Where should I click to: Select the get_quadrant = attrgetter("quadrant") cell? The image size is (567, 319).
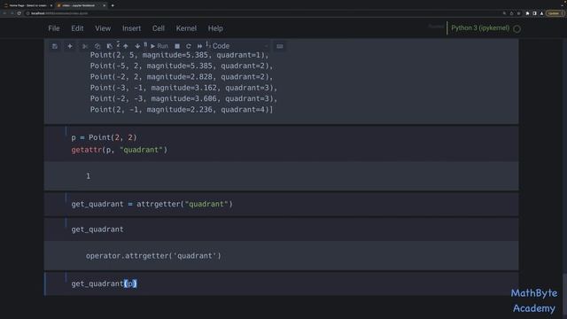(x=282, y=205)
